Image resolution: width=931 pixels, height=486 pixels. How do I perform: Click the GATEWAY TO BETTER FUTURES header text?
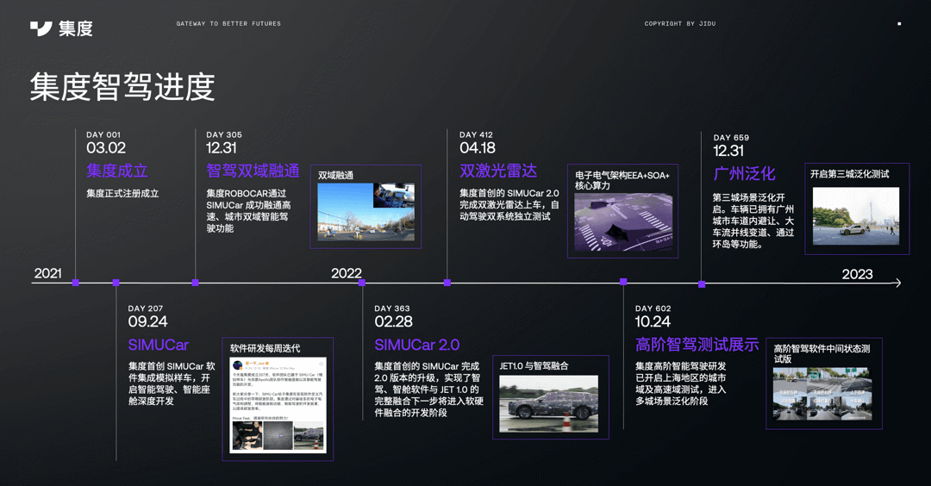[228, 24]
